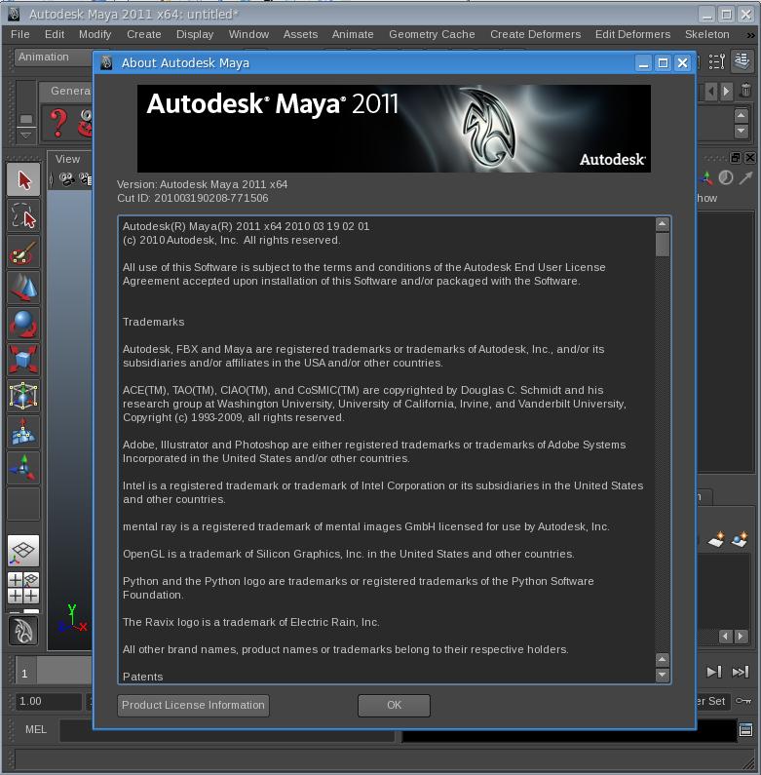Activate the Rotate tool sphere icon

[x=23, y=324]
